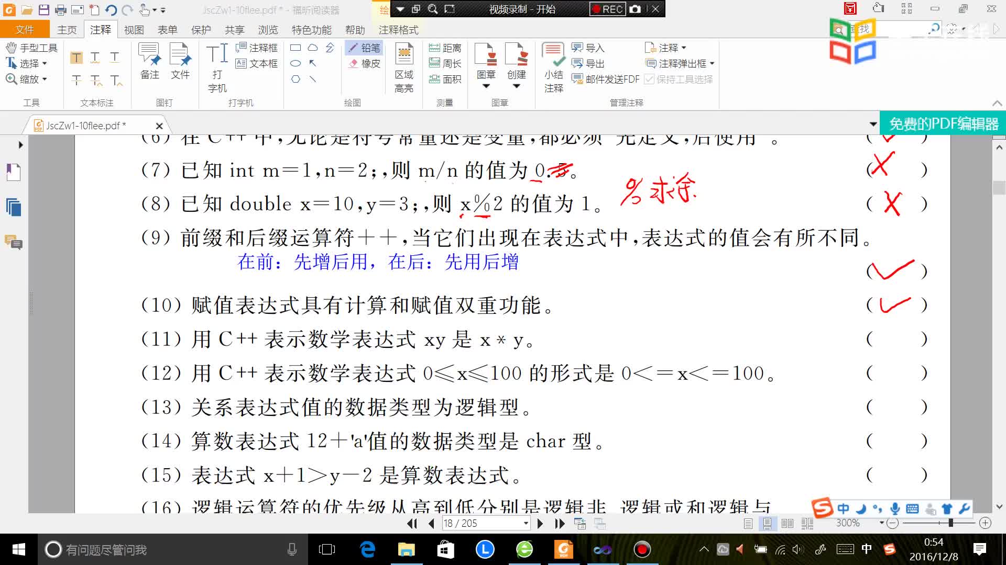
Task: Click the 免费的PDF编辑器 button
Action: [x=943, y=124]
